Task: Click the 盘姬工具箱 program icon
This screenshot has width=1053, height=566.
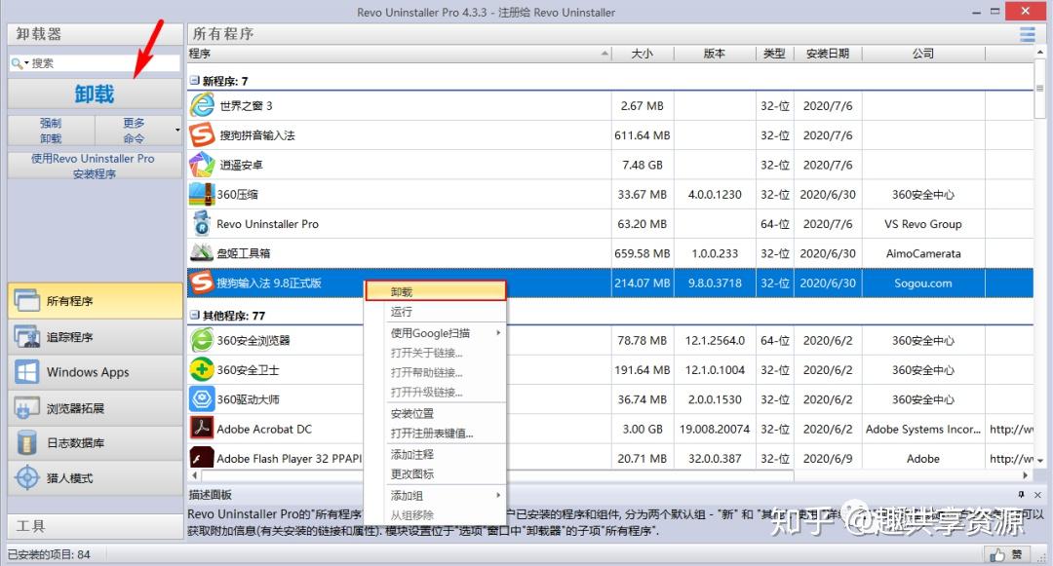Action: pos(202,253)
